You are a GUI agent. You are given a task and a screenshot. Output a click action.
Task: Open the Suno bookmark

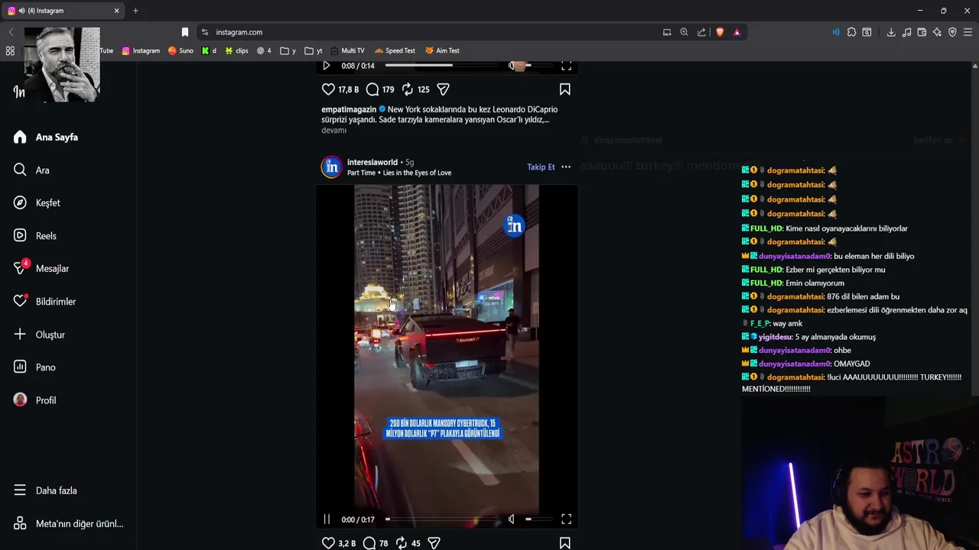181,51
